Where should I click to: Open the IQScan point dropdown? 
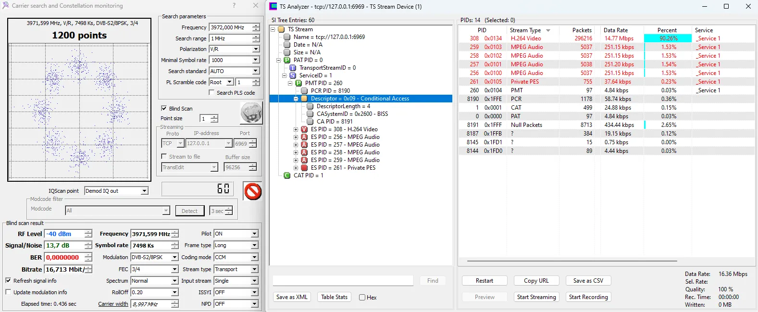tap(144, 191)
